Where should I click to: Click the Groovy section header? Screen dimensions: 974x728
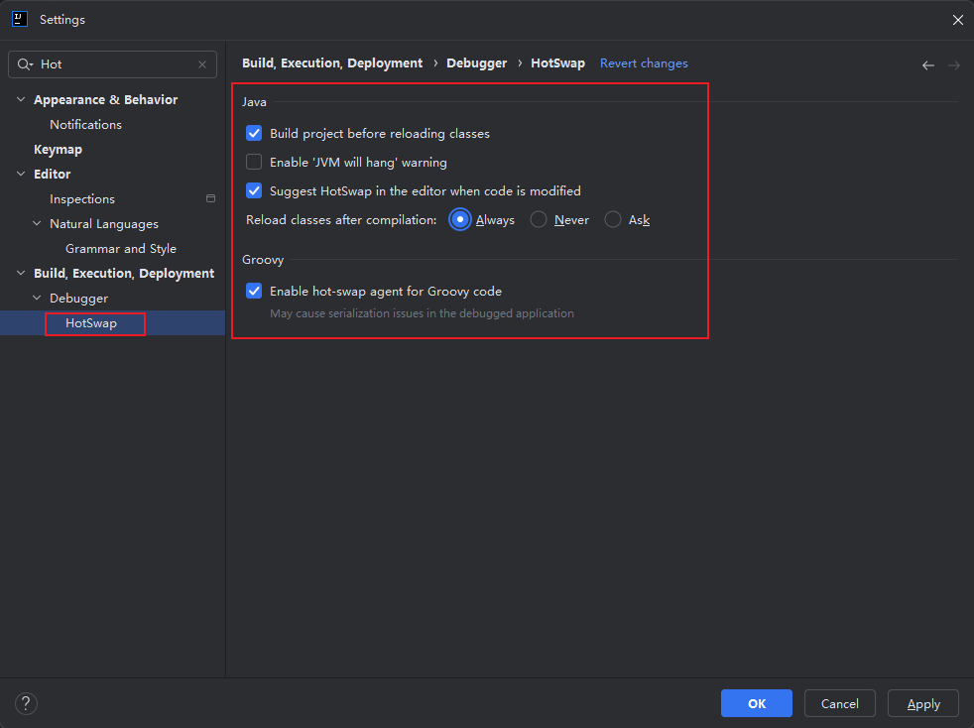(x=263, y=260)
